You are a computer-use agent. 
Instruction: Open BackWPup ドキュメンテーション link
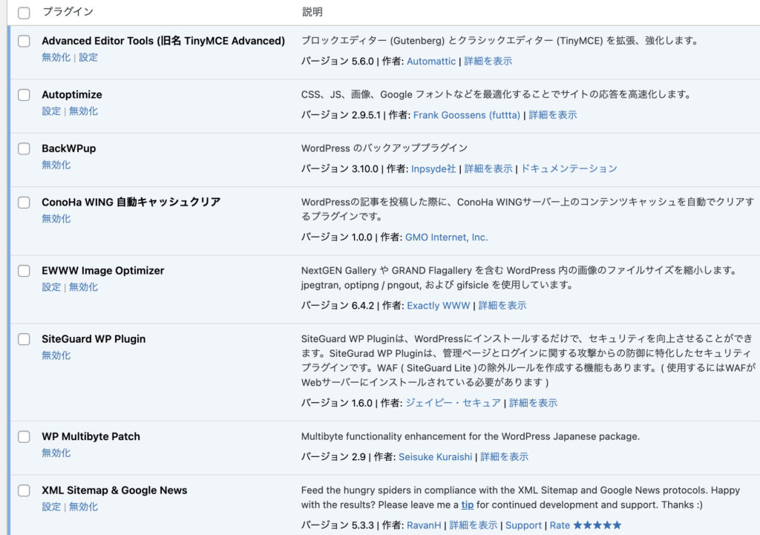569,168
